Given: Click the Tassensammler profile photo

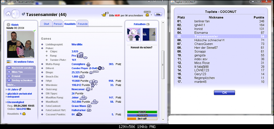Looking at the screenshot, I should point(20,44).
